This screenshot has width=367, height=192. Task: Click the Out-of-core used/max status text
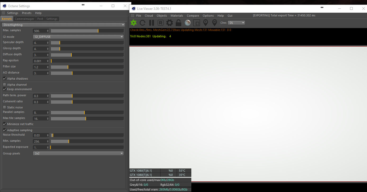pyautogui.click(x=152, y=180)
